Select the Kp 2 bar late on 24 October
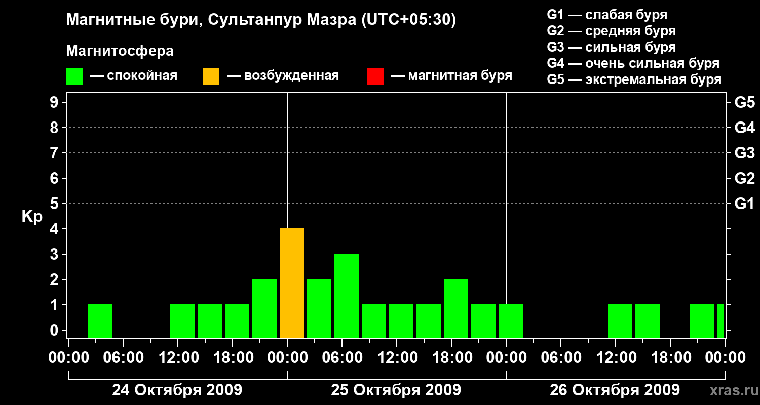This screenshot has width=760, height=405. (264, 309)
